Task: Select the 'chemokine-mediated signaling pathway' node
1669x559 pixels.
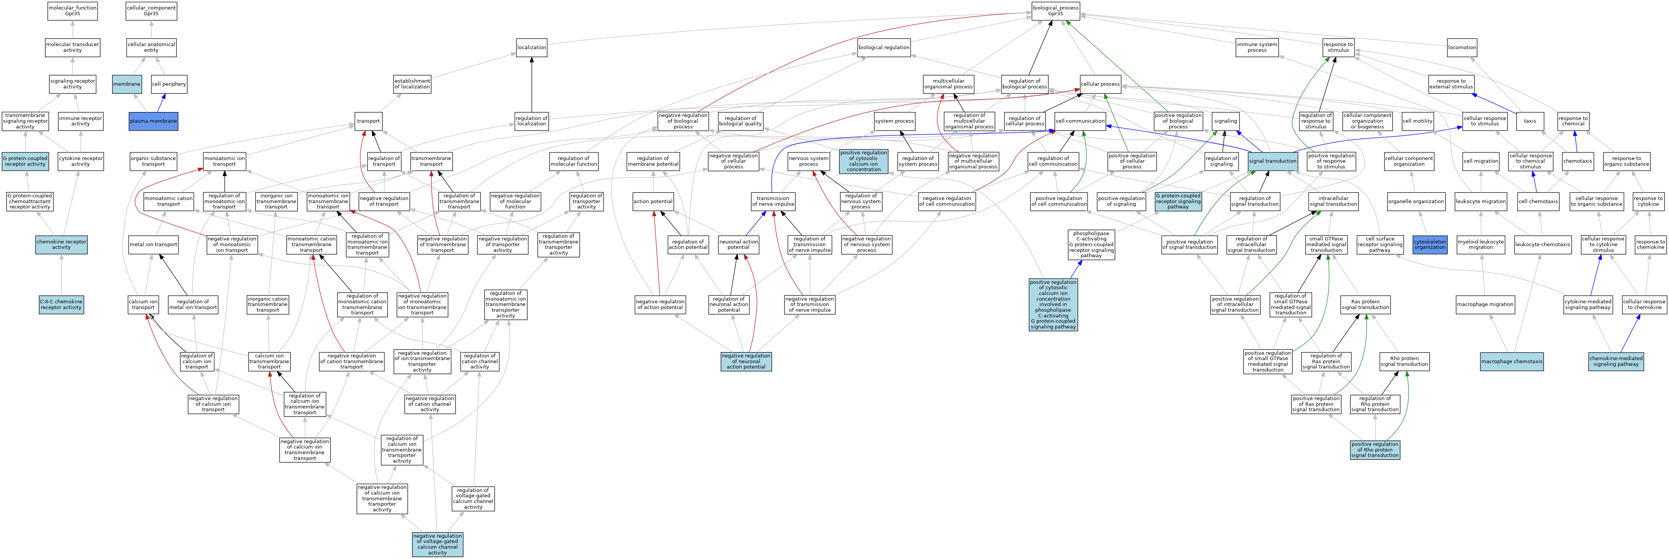Action: tap(1616, 362)
